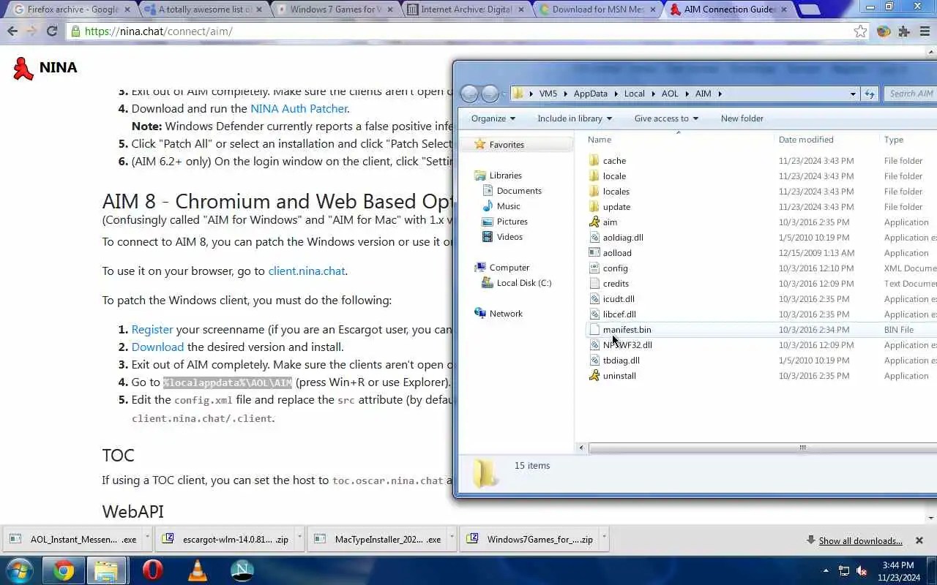Viewport: 937px width, 585px height.
Task: Switch to the Internet Archive tab
Action: 466,10
